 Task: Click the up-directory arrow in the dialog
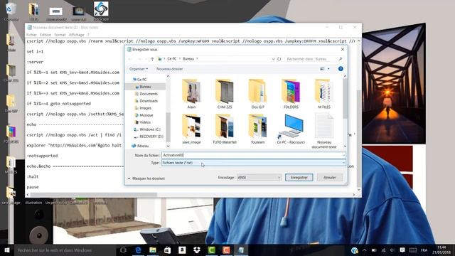[x=152, y=59]
